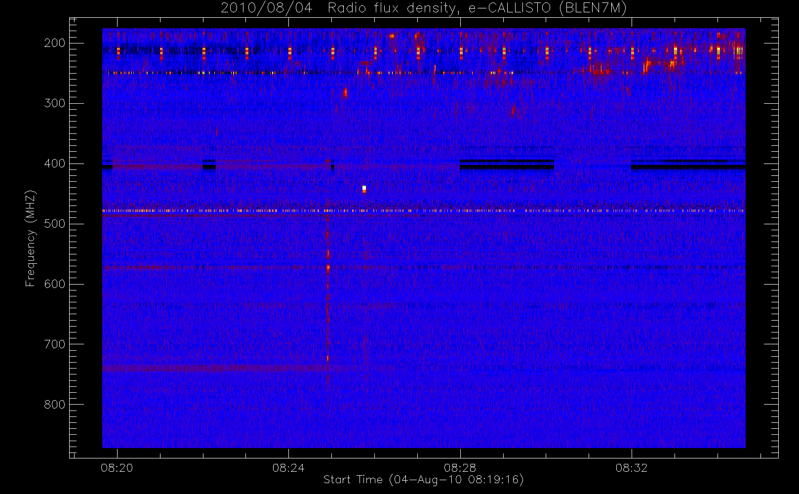Click the 08:28 time tick label
799x494 pixels.
(x=460, y=468)
